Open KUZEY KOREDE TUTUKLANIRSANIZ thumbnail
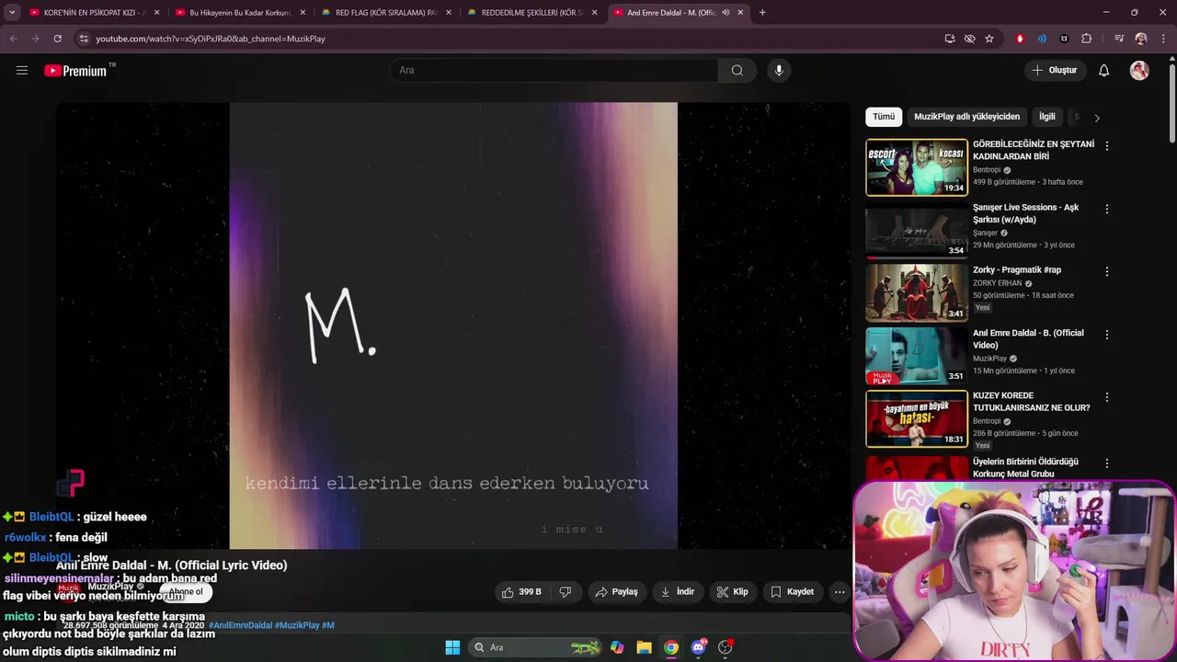The image size is (1177, 662). point(917,418)
